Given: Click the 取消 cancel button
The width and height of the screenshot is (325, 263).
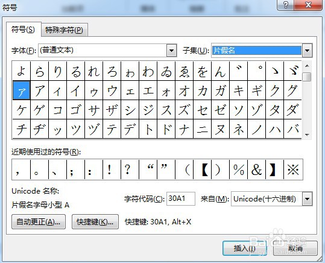Looking at the screenshot, I should click(x=295, y=248).
